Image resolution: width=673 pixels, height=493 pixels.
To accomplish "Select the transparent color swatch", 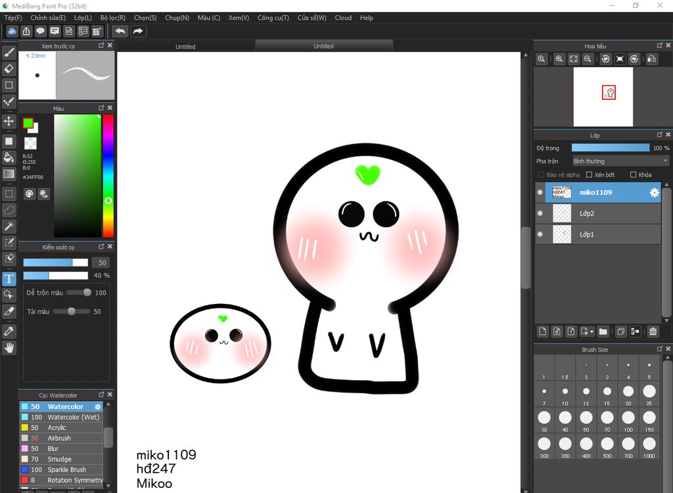I will point(30,143).
